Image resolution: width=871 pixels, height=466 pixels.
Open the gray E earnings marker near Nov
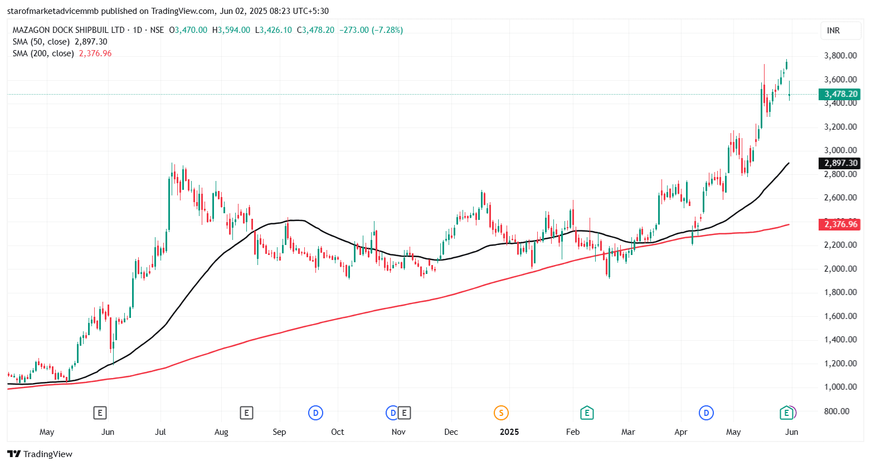point(404,413)
